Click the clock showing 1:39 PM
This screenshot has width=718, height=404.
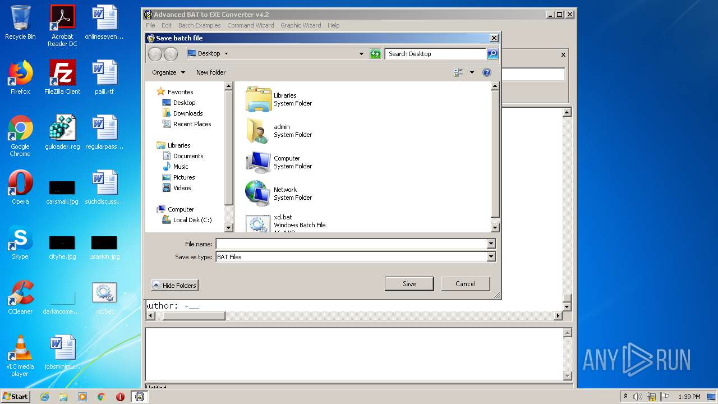coord(689,397)
